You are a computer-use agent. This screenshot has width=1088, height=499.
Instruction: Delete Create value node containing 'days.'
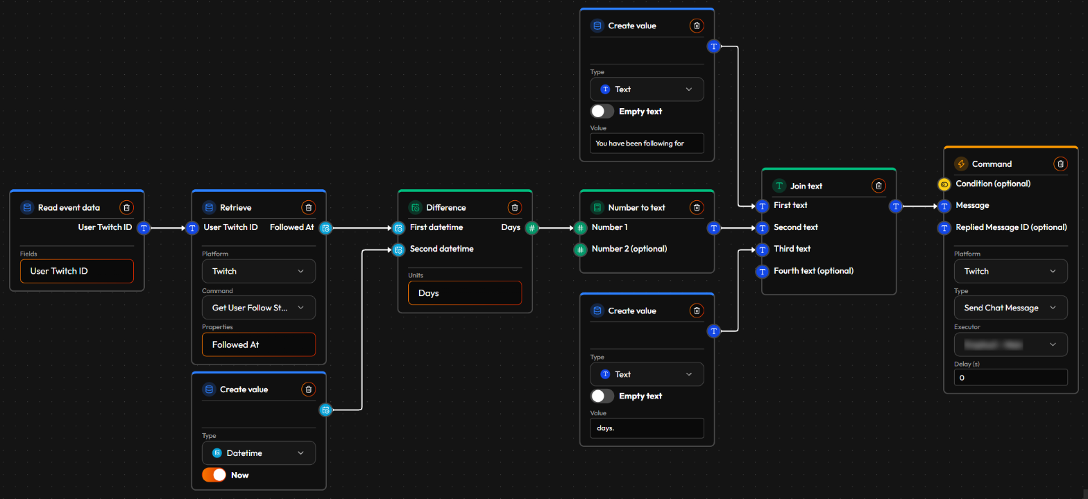click(697, 310)
